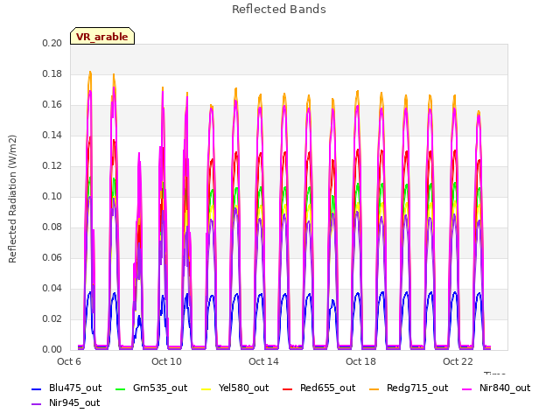This screenshot has width=560, height=420.
Task: Click the 0.14 y-axis tick label
Action: click(x=52, y=135)
